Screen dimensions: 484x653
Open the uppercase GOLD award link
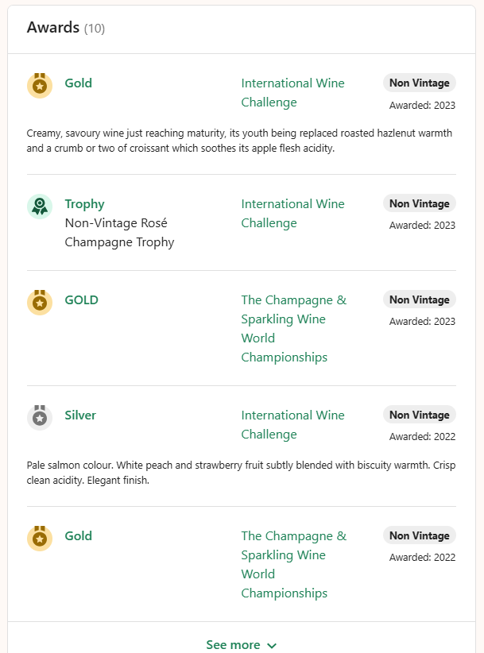click(x=82, y=300)
